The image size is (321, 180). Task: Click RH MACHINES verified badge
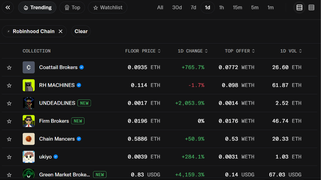(x=79, y=85)
